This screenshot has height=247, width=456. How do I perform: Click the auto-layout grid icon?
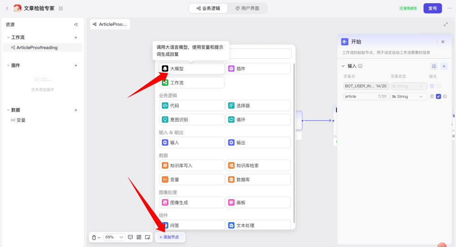139,237
